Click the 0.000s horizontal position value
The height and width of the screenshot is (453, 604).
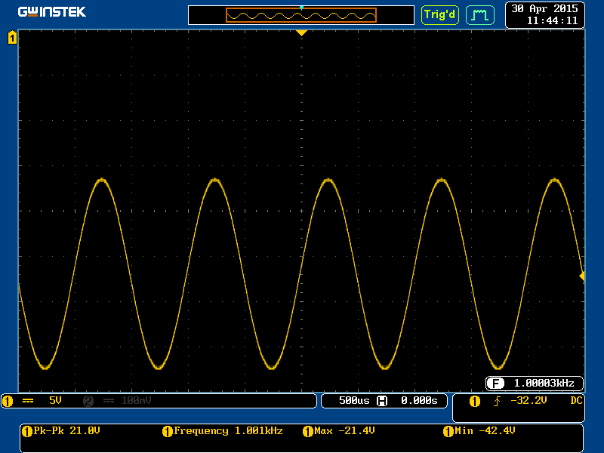(x=419, y=401)
